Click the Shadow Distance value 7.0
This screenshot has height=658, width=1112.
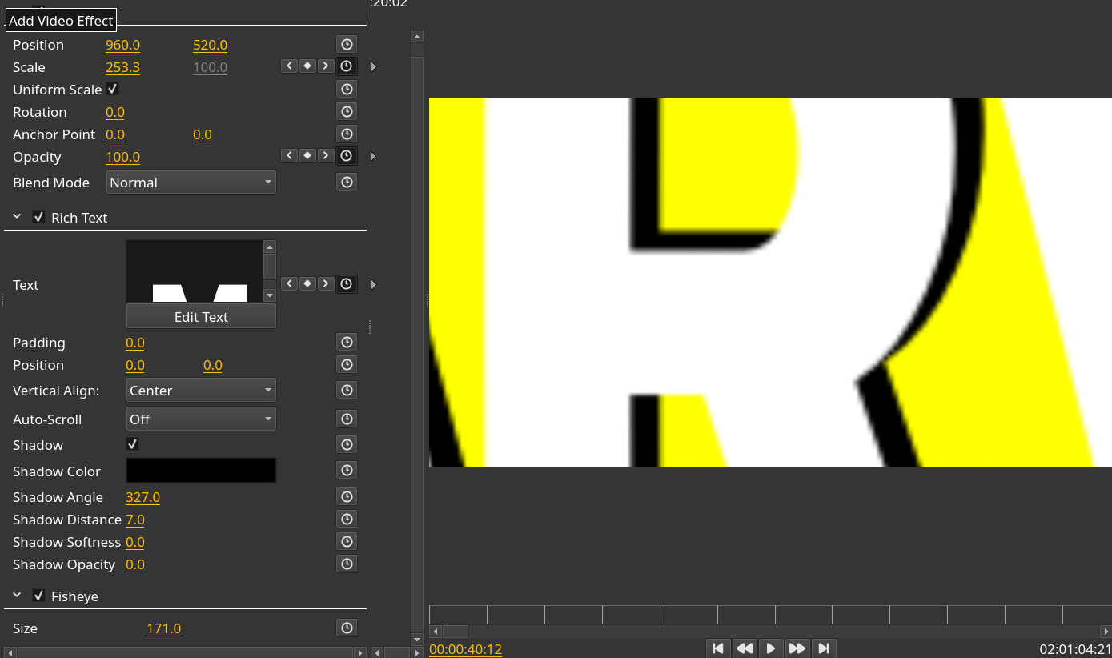click(x=135, y=520)
